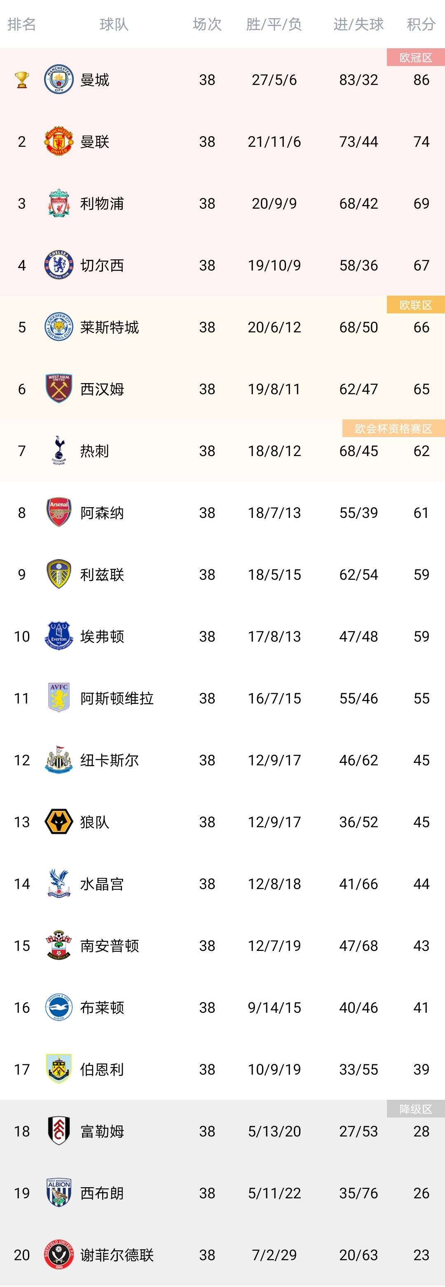Screen dimensions: 445x1287
Task: Click the 降级区 zone label
Action: click(415, 1108)
